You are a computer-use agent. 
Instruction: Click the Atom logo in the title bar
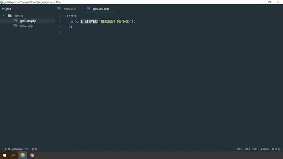(2, 2)
